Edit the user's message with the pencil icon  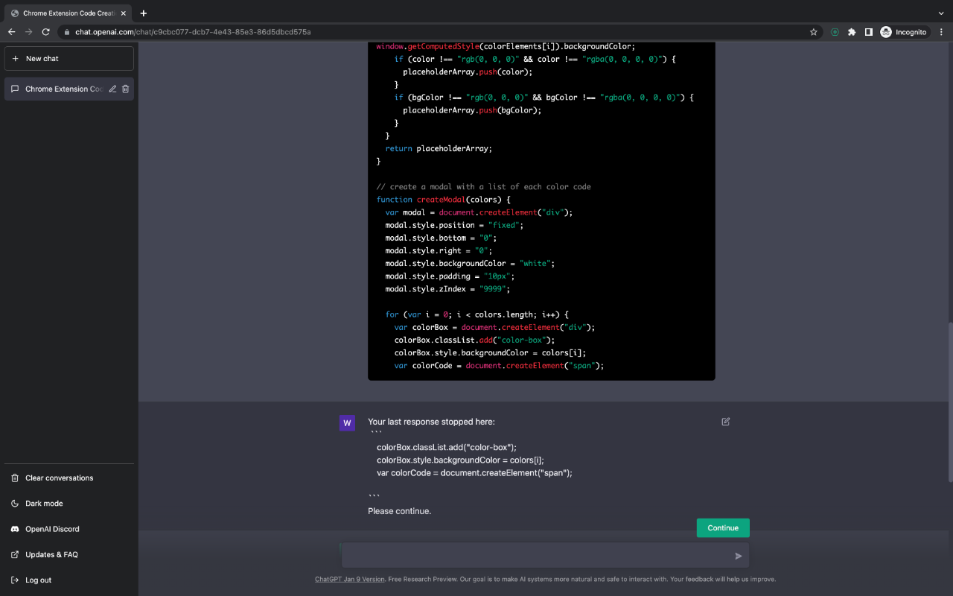click(725, 422)
